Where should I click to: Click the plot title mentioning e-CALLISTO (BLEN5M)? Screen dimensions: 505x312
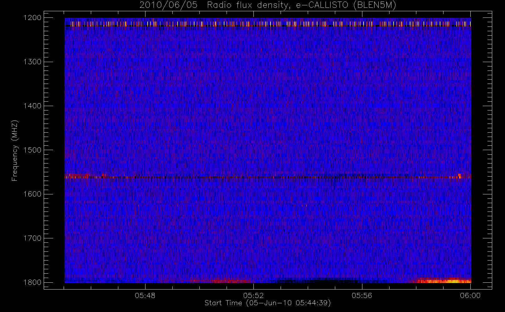(268, 5)
